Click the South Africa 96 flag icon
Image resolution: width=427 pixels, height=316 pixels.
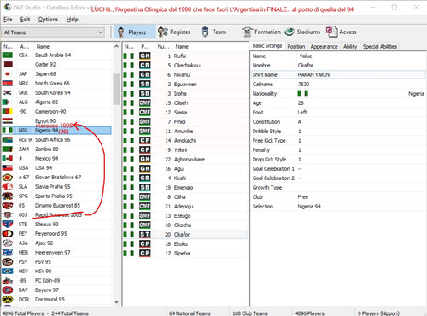(8, 139)
